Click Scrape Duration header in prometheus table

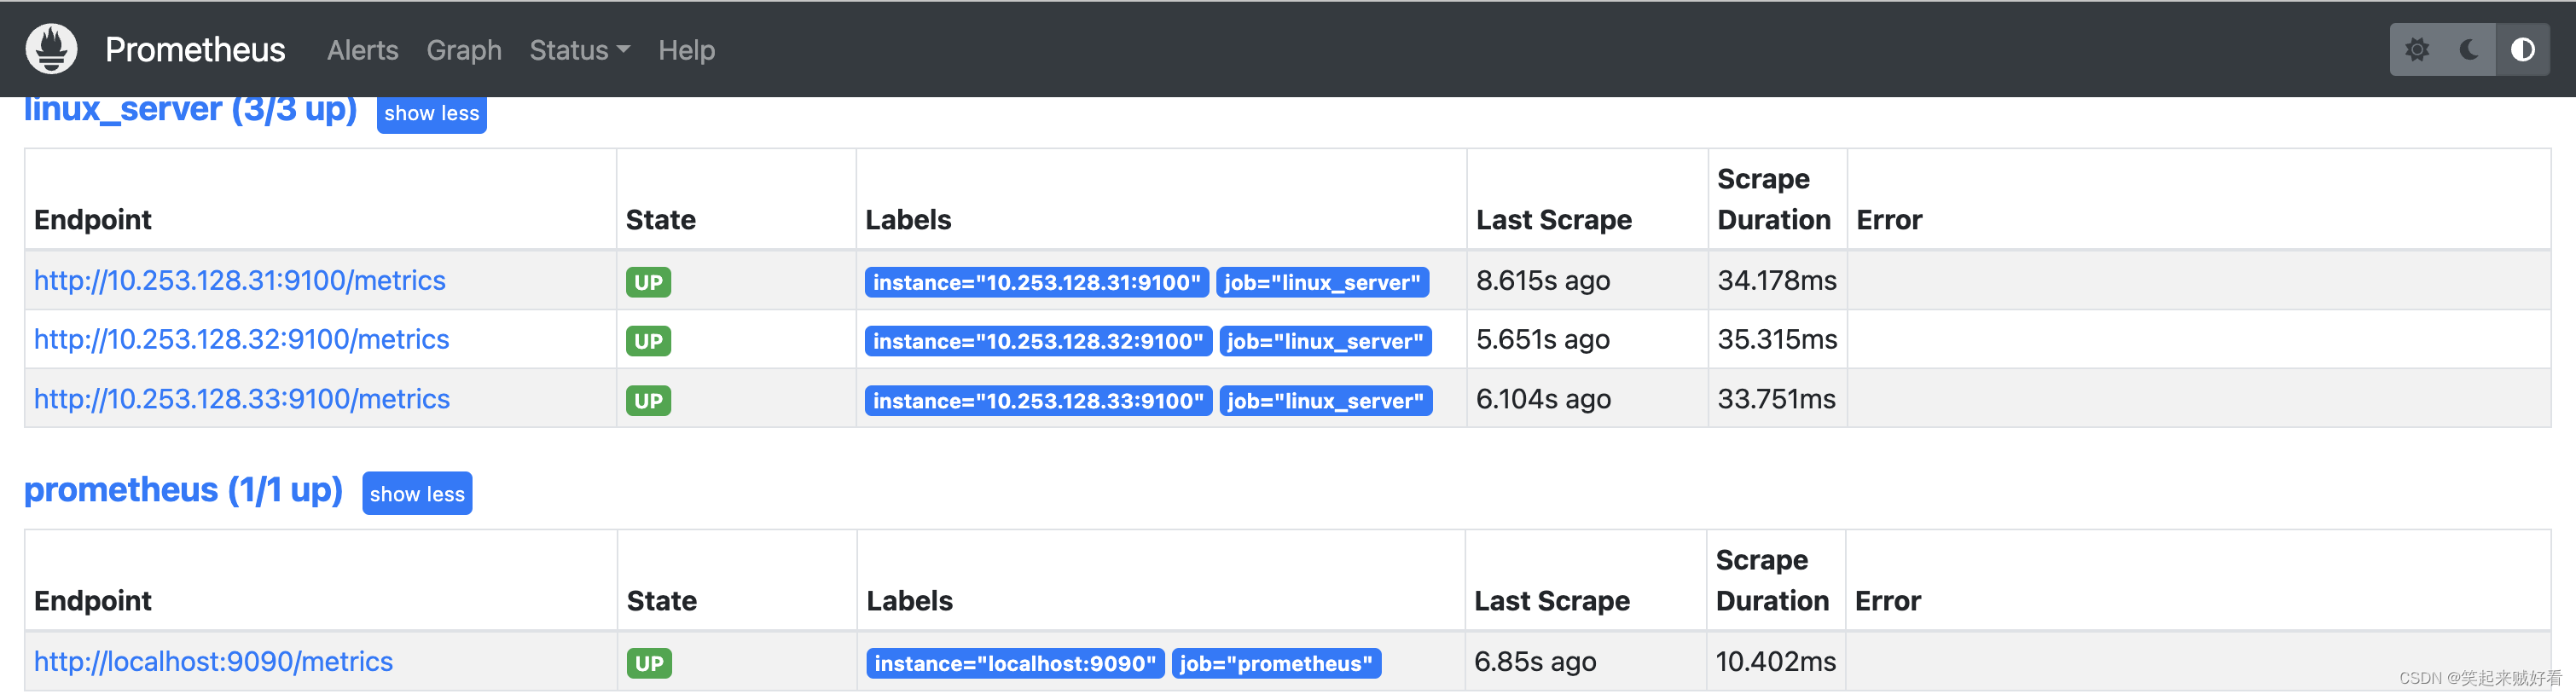coord(1772,580)
